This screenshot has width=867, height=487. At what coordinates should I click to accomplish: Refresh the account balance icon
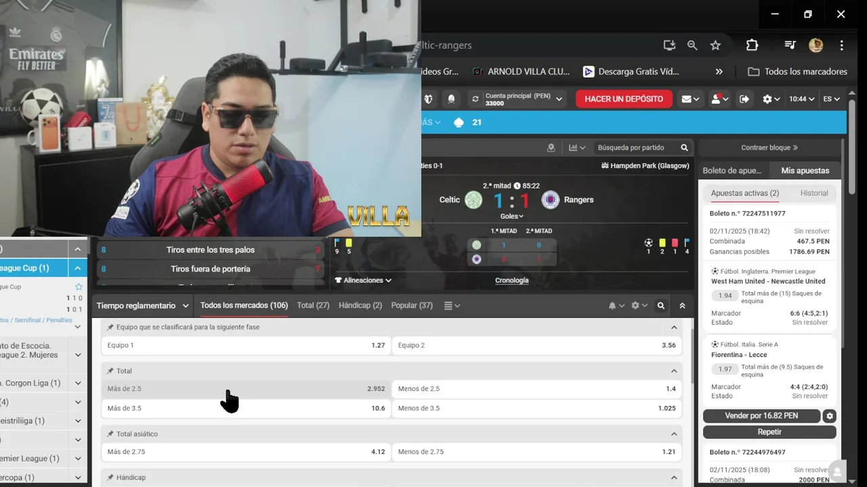475,99
